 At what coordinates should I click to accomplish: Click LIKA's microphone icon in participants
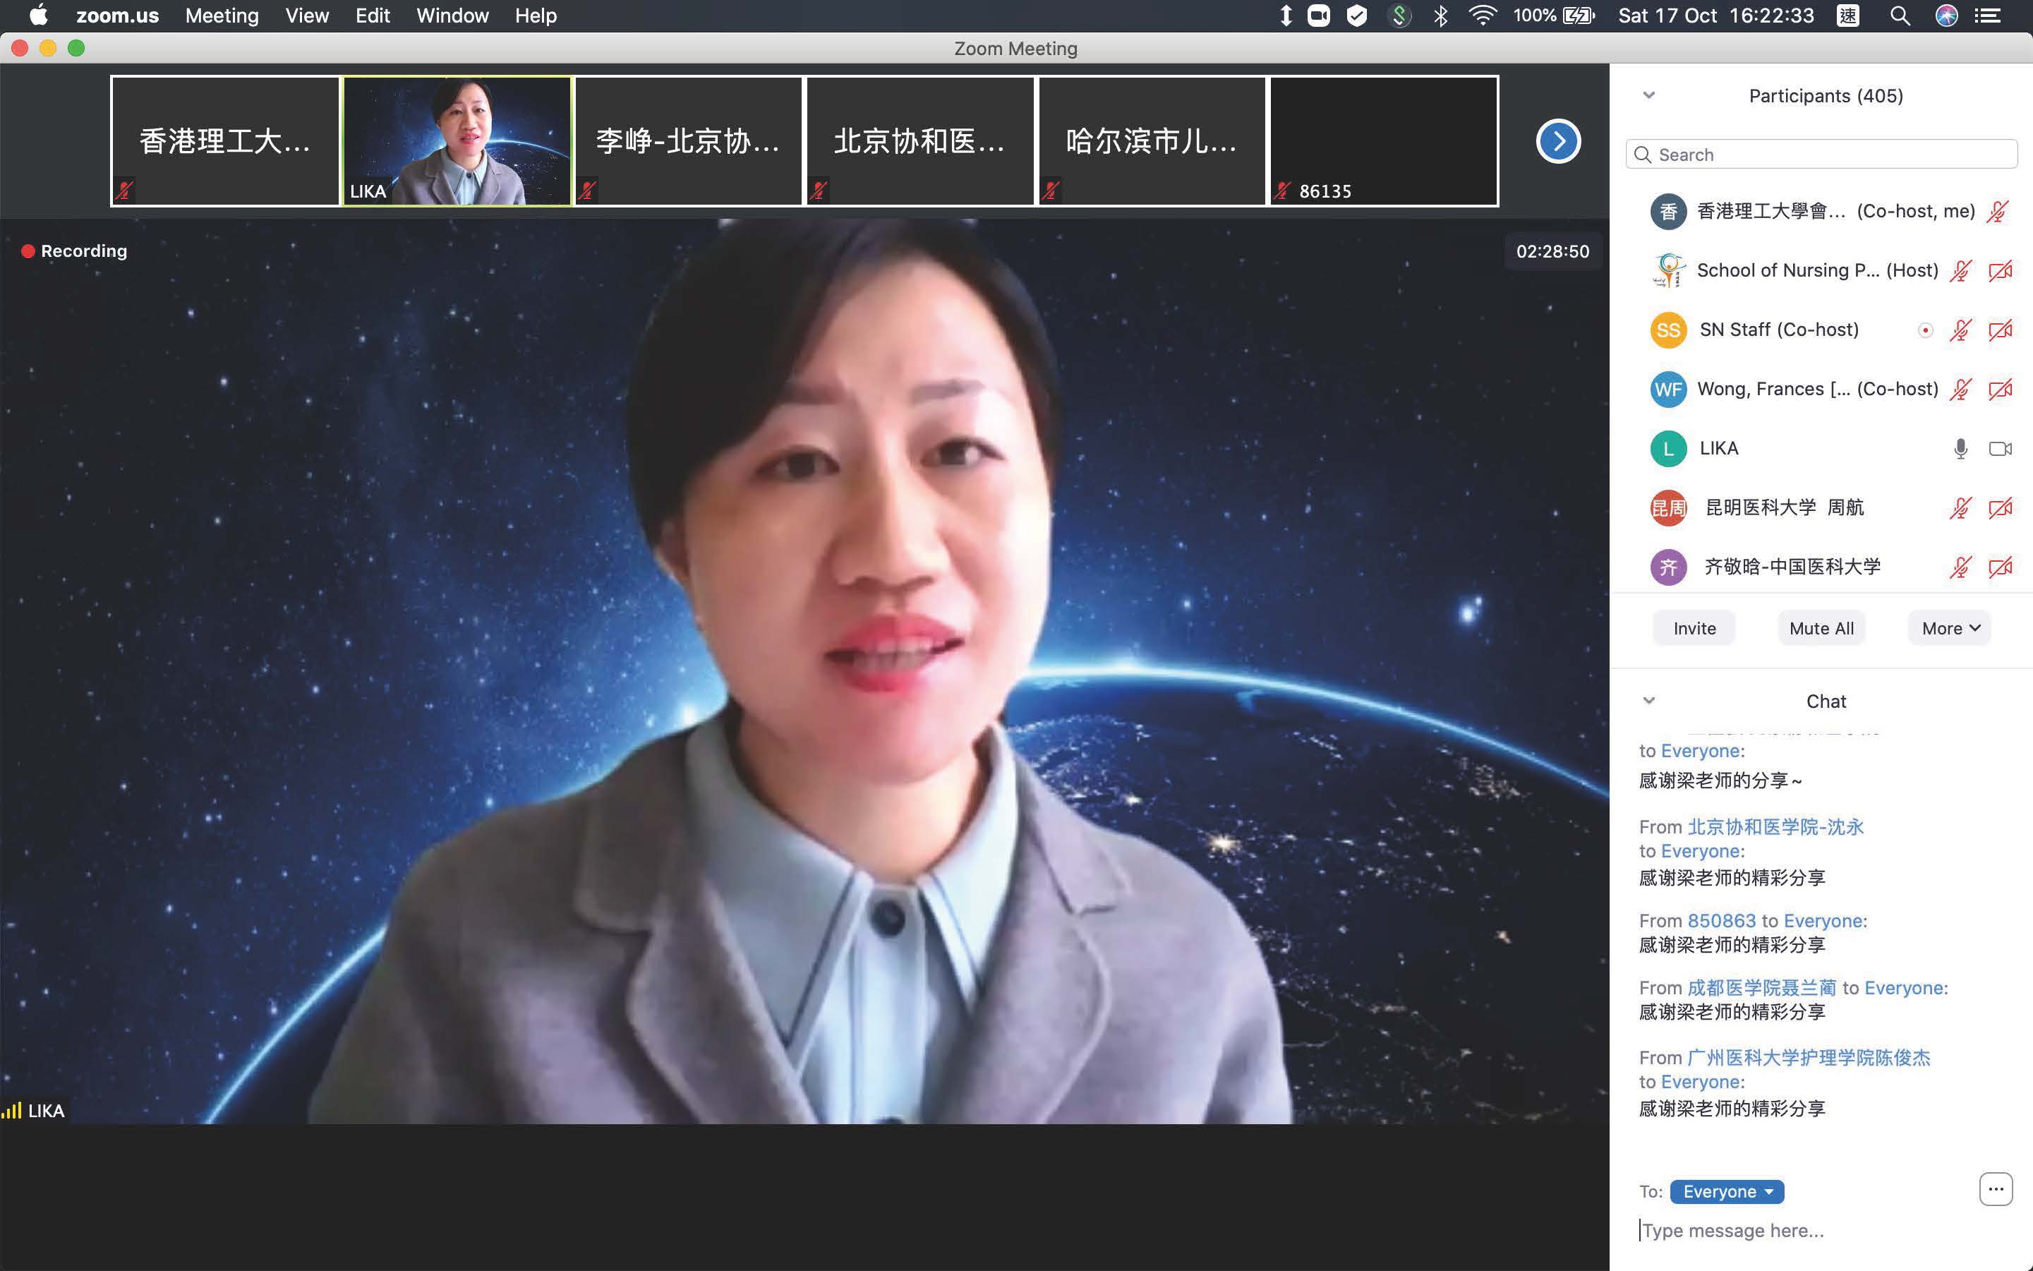click(1960, 449)
